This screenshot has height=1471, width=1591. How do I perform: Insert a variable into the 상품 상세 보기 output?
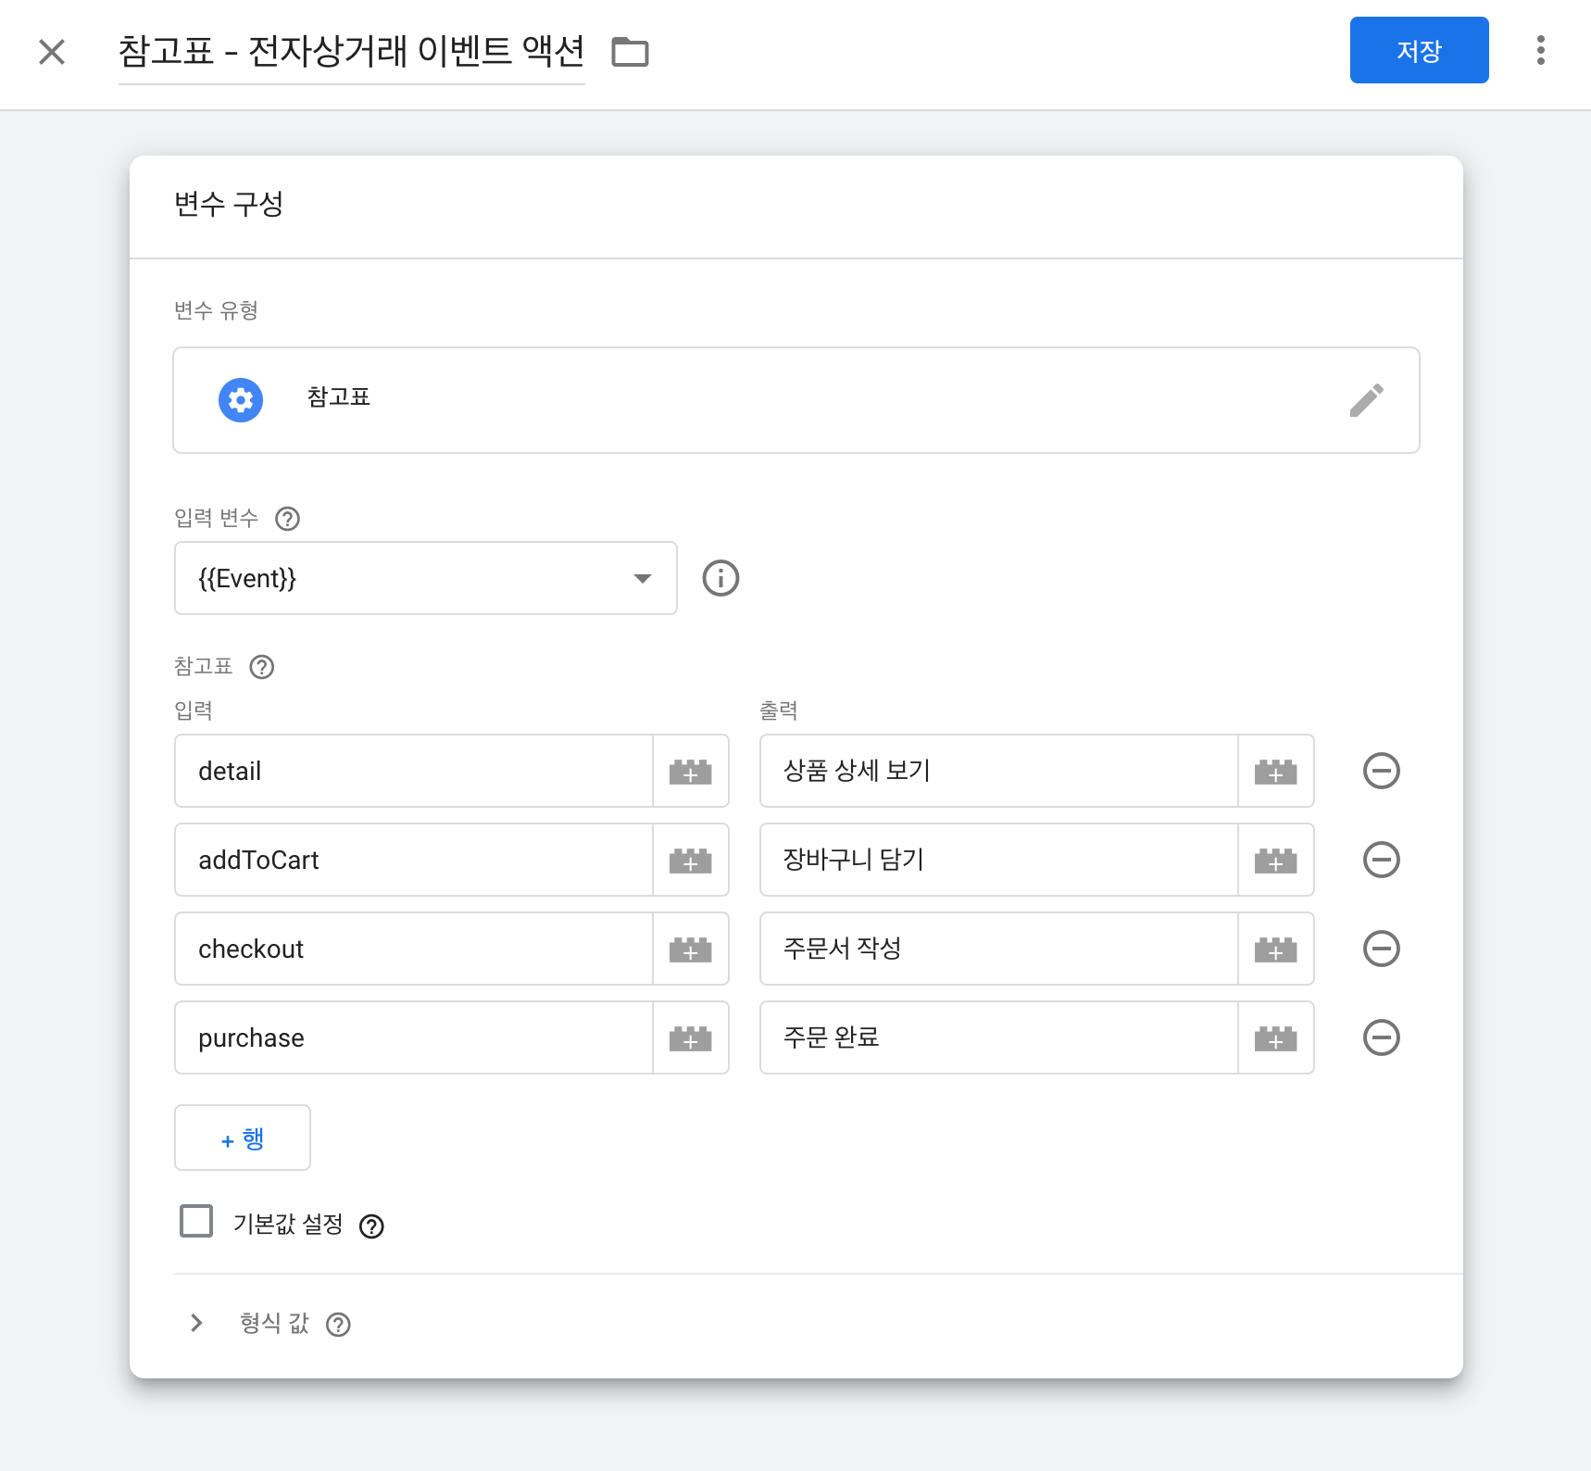(1277, 771)
